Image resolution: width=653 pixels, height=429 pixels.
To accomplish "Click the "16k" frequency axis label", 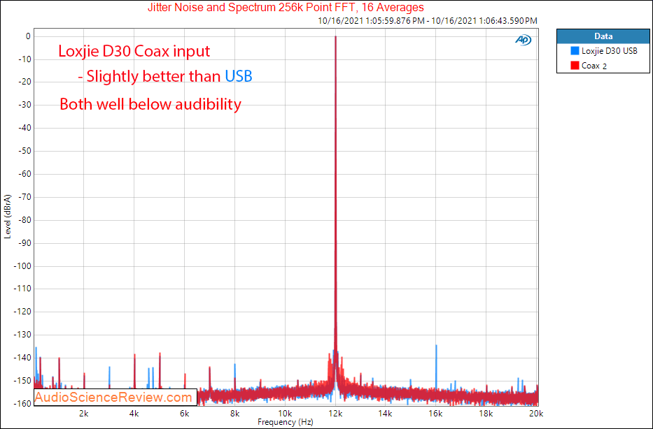I will [435, 414].
